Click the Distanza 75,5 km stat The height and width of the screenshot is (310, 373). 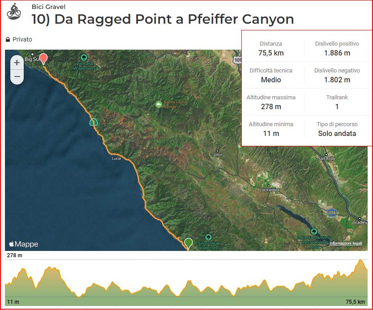click(271, 48)
